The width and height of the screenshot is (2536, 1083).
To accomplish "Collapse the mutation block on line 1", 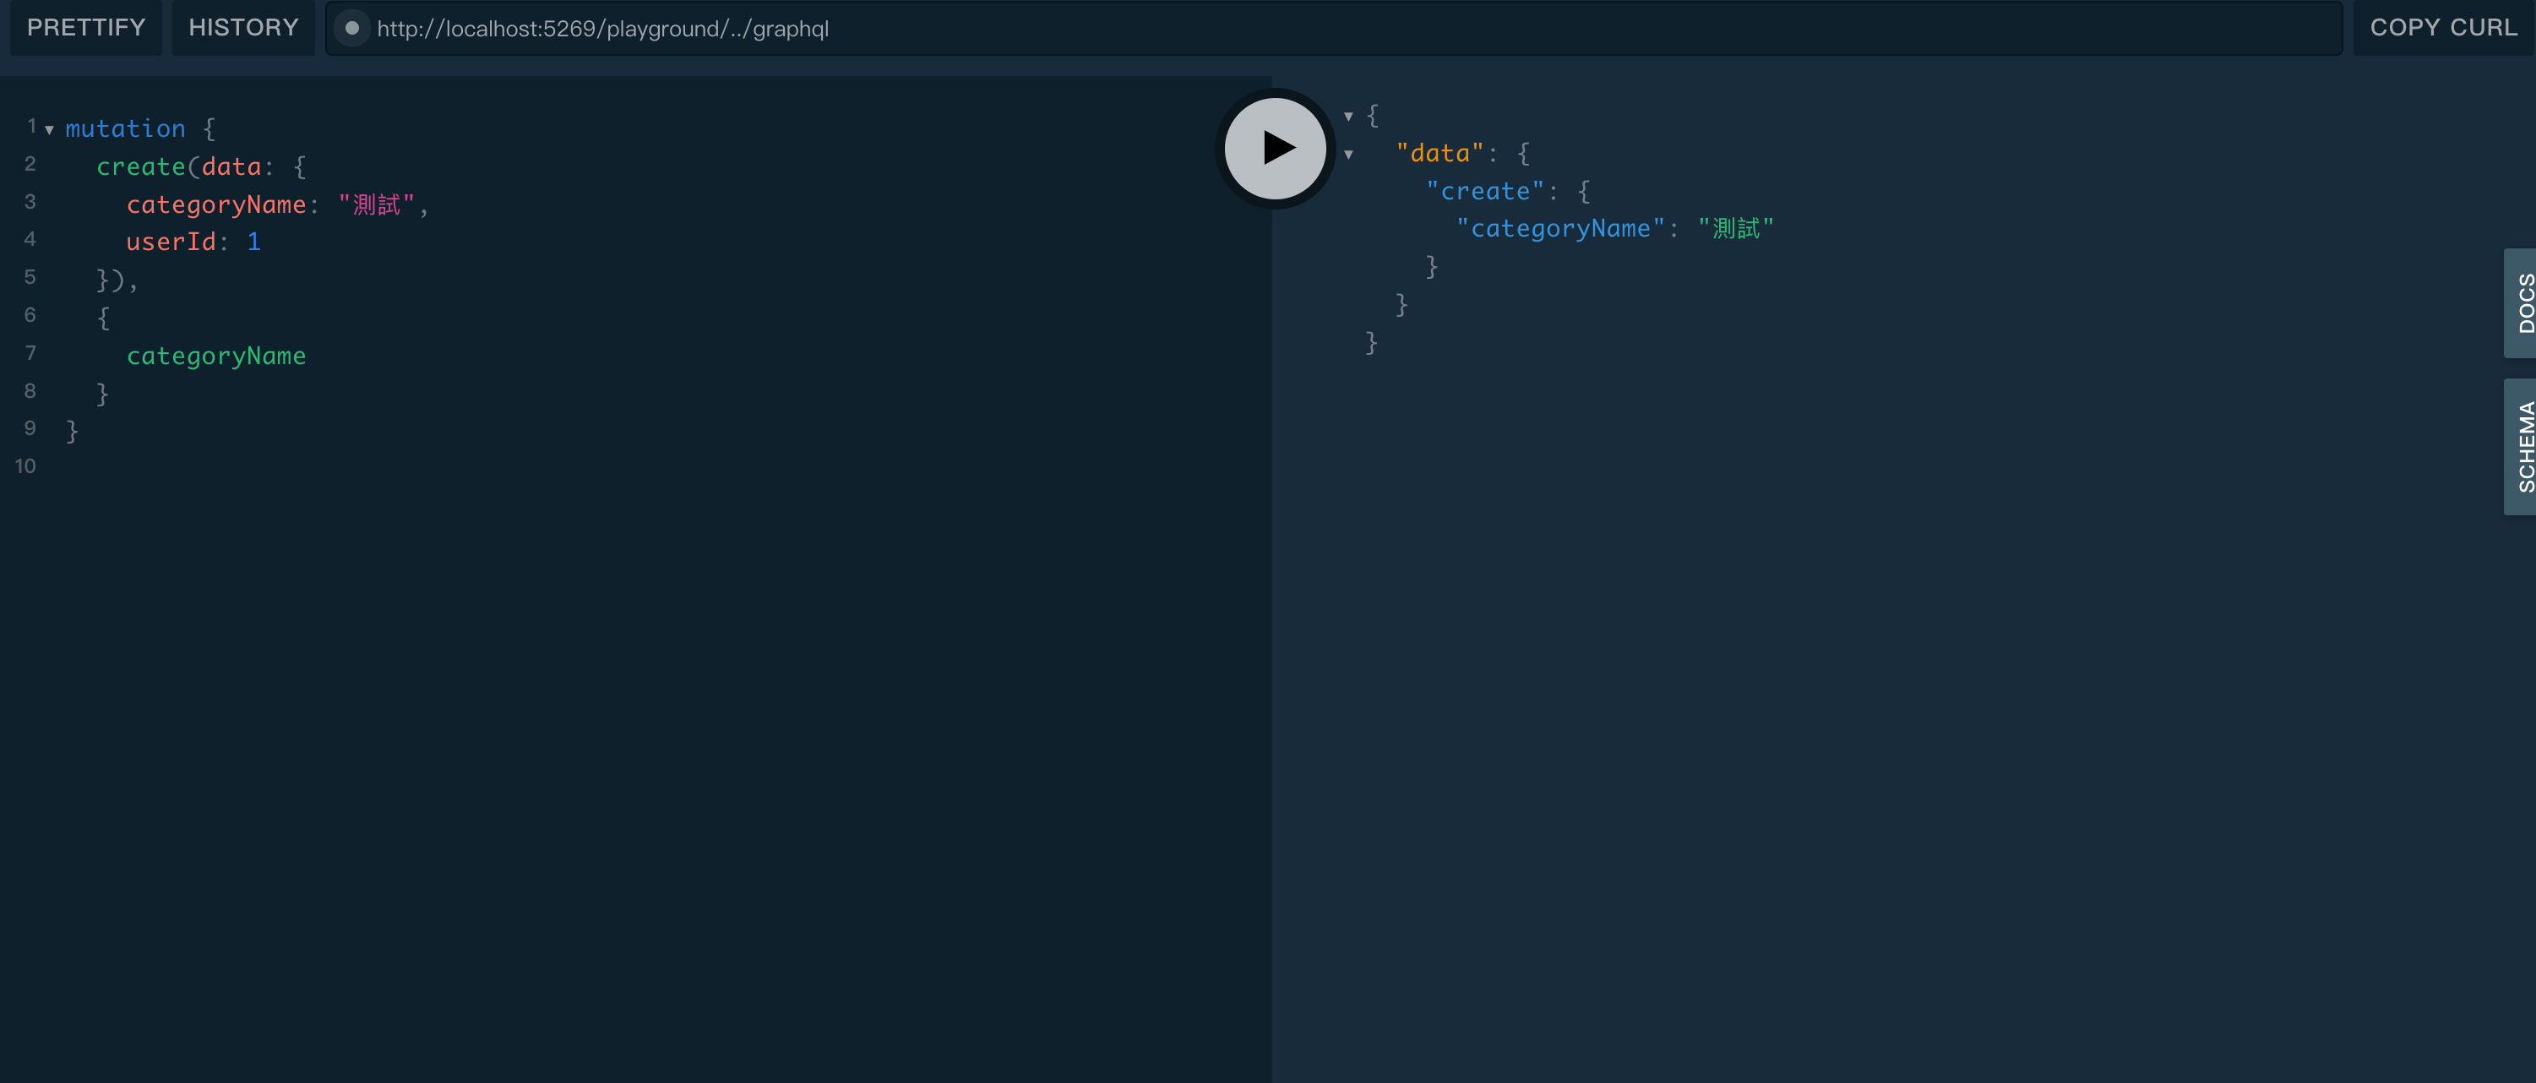I will pyautogui.click(x=49, y=130).
